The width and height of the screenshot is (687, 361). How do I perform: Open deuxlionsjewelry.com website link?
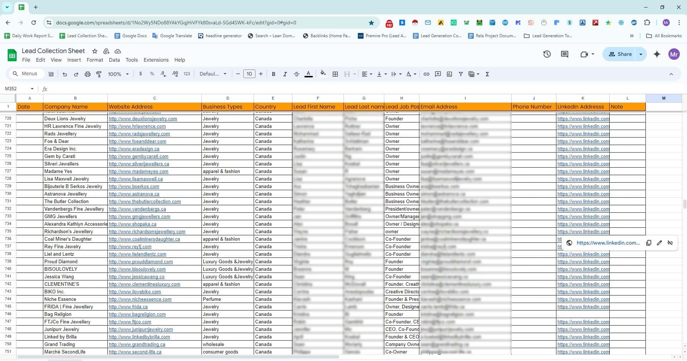click(x=143, y=119)
